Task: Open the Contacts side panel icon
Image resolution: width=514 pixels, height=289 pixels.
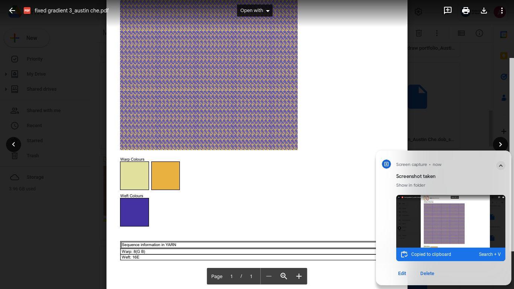Action: (x=504, y=98)
